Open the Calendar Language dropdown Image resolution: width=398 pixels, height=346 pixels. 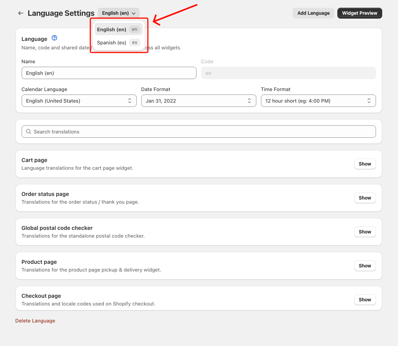pos(79,101)
